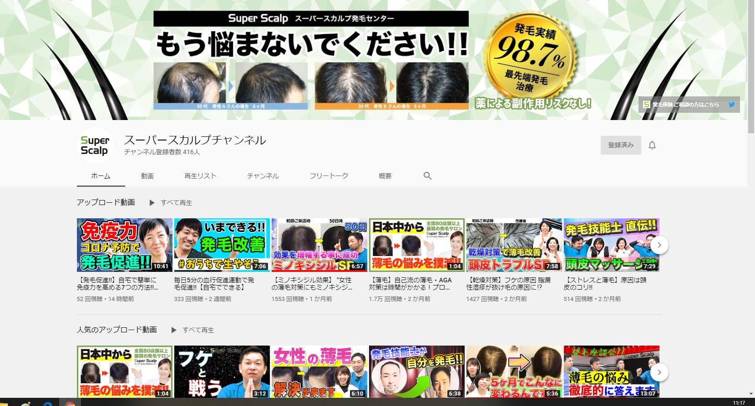755x406 pixels.
Task: Click the channel search magnifier icon
Action: tap(427, 175)
